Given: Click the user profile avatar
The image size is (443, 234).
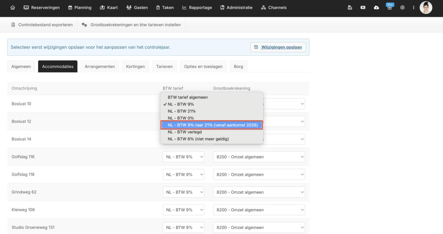Looking at the screenshot, I should tap(426, 8).
